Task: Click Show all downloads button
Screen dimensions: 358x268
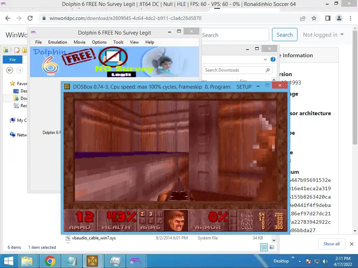Action: [x=331, y=244]
